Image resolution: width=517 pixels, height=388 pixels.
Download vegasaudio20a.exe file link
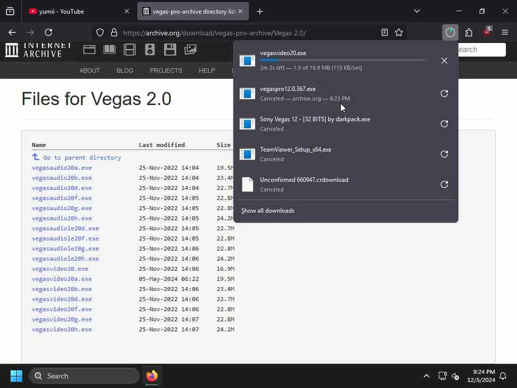(62, 168)
